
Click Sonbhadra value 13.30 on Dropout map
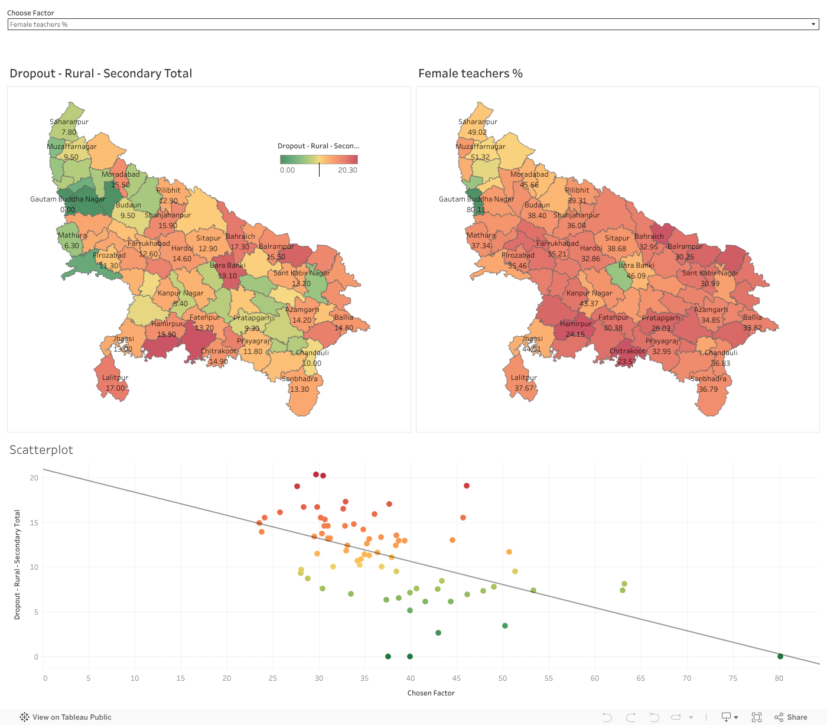(x=299, y=389)
